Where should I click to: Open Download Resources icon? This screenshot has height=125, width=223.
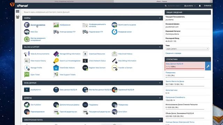(x=85, y=54)
